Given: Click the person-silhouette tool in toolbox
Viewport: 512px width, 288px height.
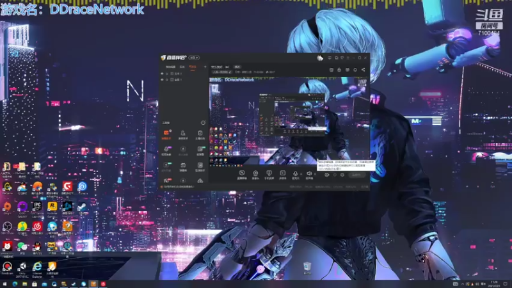Looking at the screenshot, I should click(183, 135).
